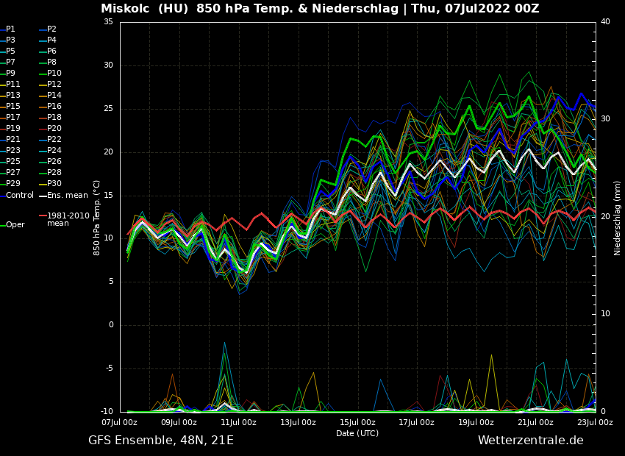Screen dimensions: 625x456
Task: Click the Date (UTC) axis label
Action: pos(357,433)
